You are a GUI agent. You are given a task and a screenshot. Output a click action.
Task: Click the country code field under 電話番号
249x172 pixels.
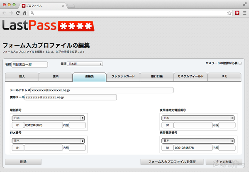18,125
